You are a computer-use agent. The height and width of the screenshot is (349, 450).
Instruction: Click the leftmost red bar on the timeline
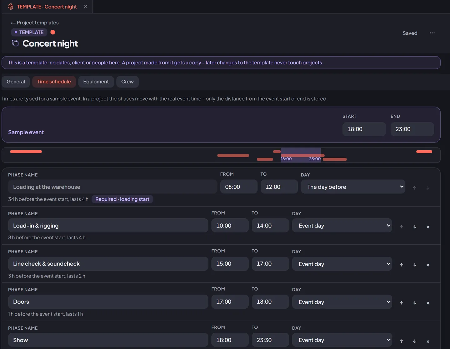(26, 152)
